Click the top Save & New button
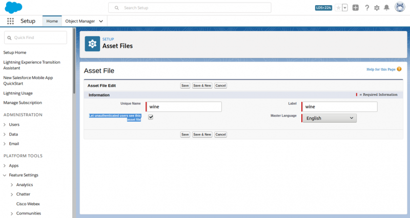This screenshot has height=218, width=410. [202, 86]
